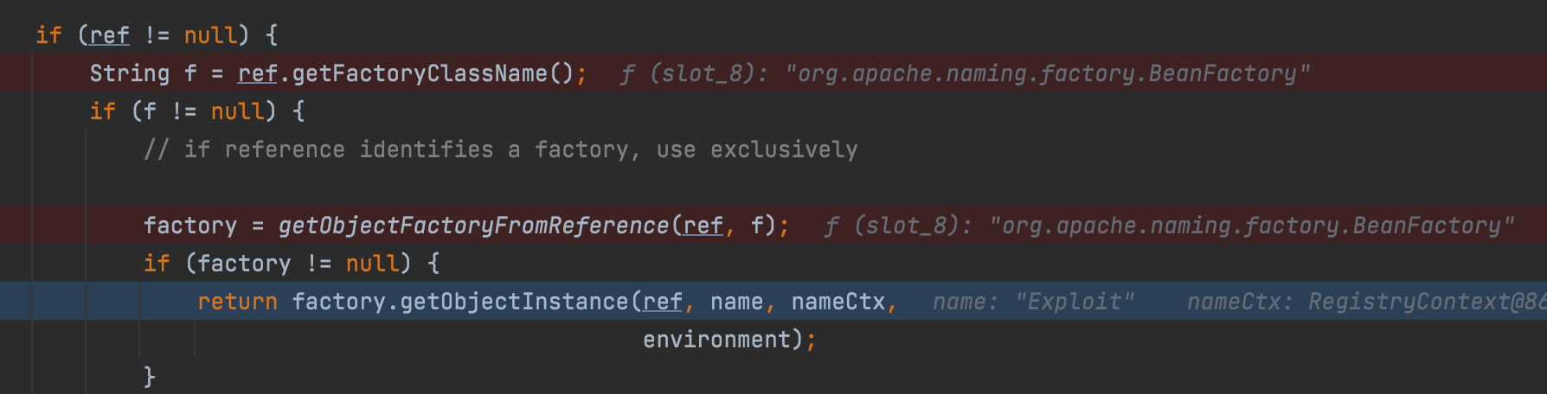Click the closing brace on the last line
This screenshot has width=1547, height=394.
coord(150,377)
